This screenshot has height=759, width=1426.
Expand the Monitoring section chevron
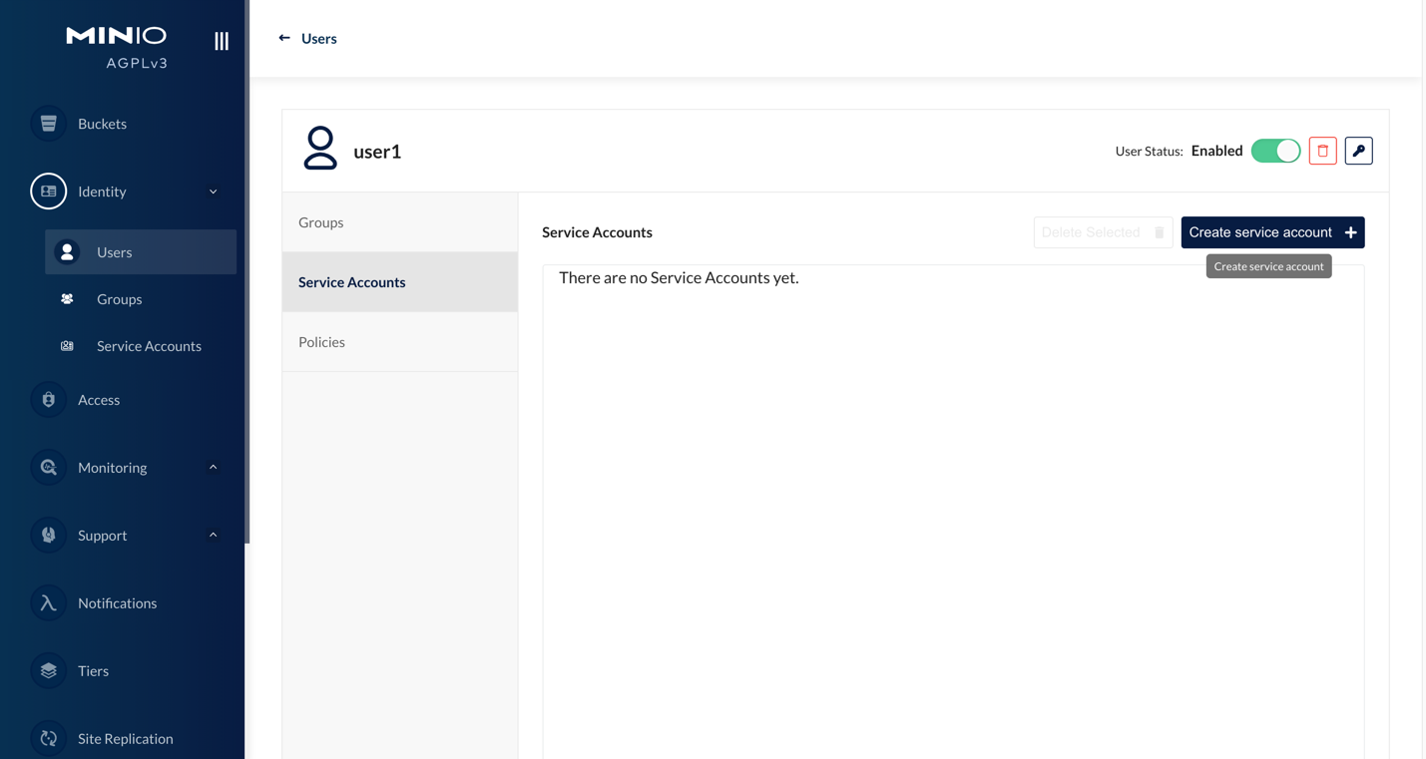(x=213, y=468)
